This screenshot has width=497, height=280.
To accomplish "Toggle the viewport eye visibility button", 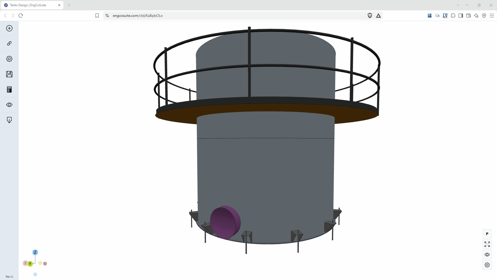I will [487, 255].
